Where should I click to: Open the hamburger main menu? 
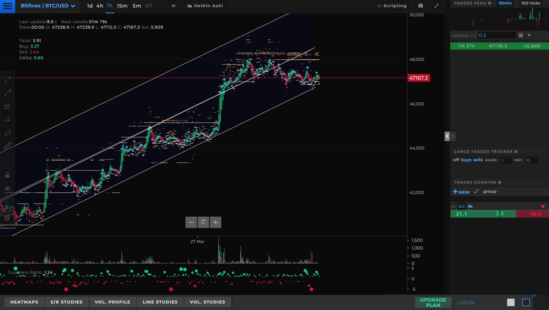pos(8,6)
